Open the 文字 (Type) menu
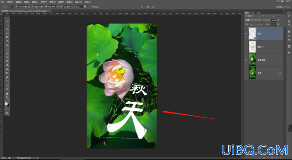The image size is (292, 160). pos(44,2)
